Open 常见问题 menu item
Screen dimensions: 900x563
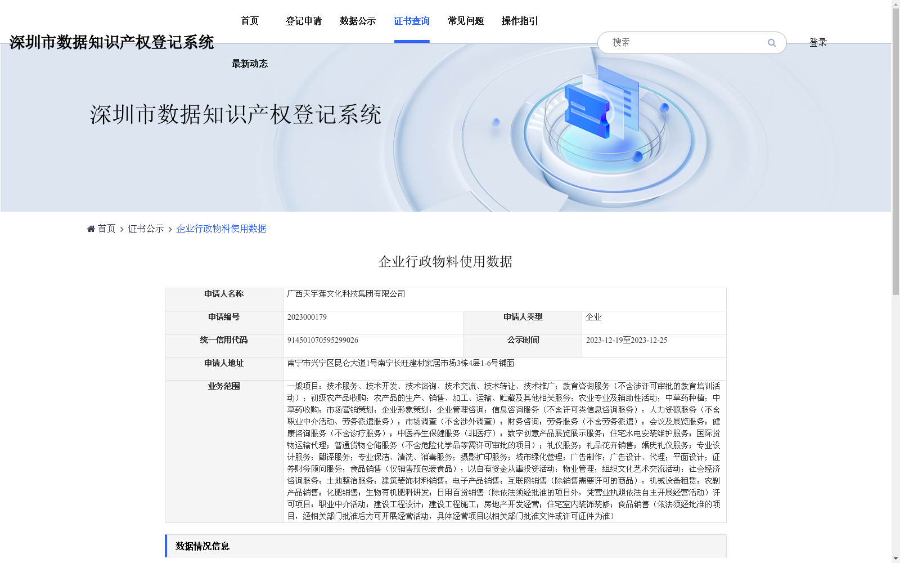pyautogui.click(x=466, y=21)
